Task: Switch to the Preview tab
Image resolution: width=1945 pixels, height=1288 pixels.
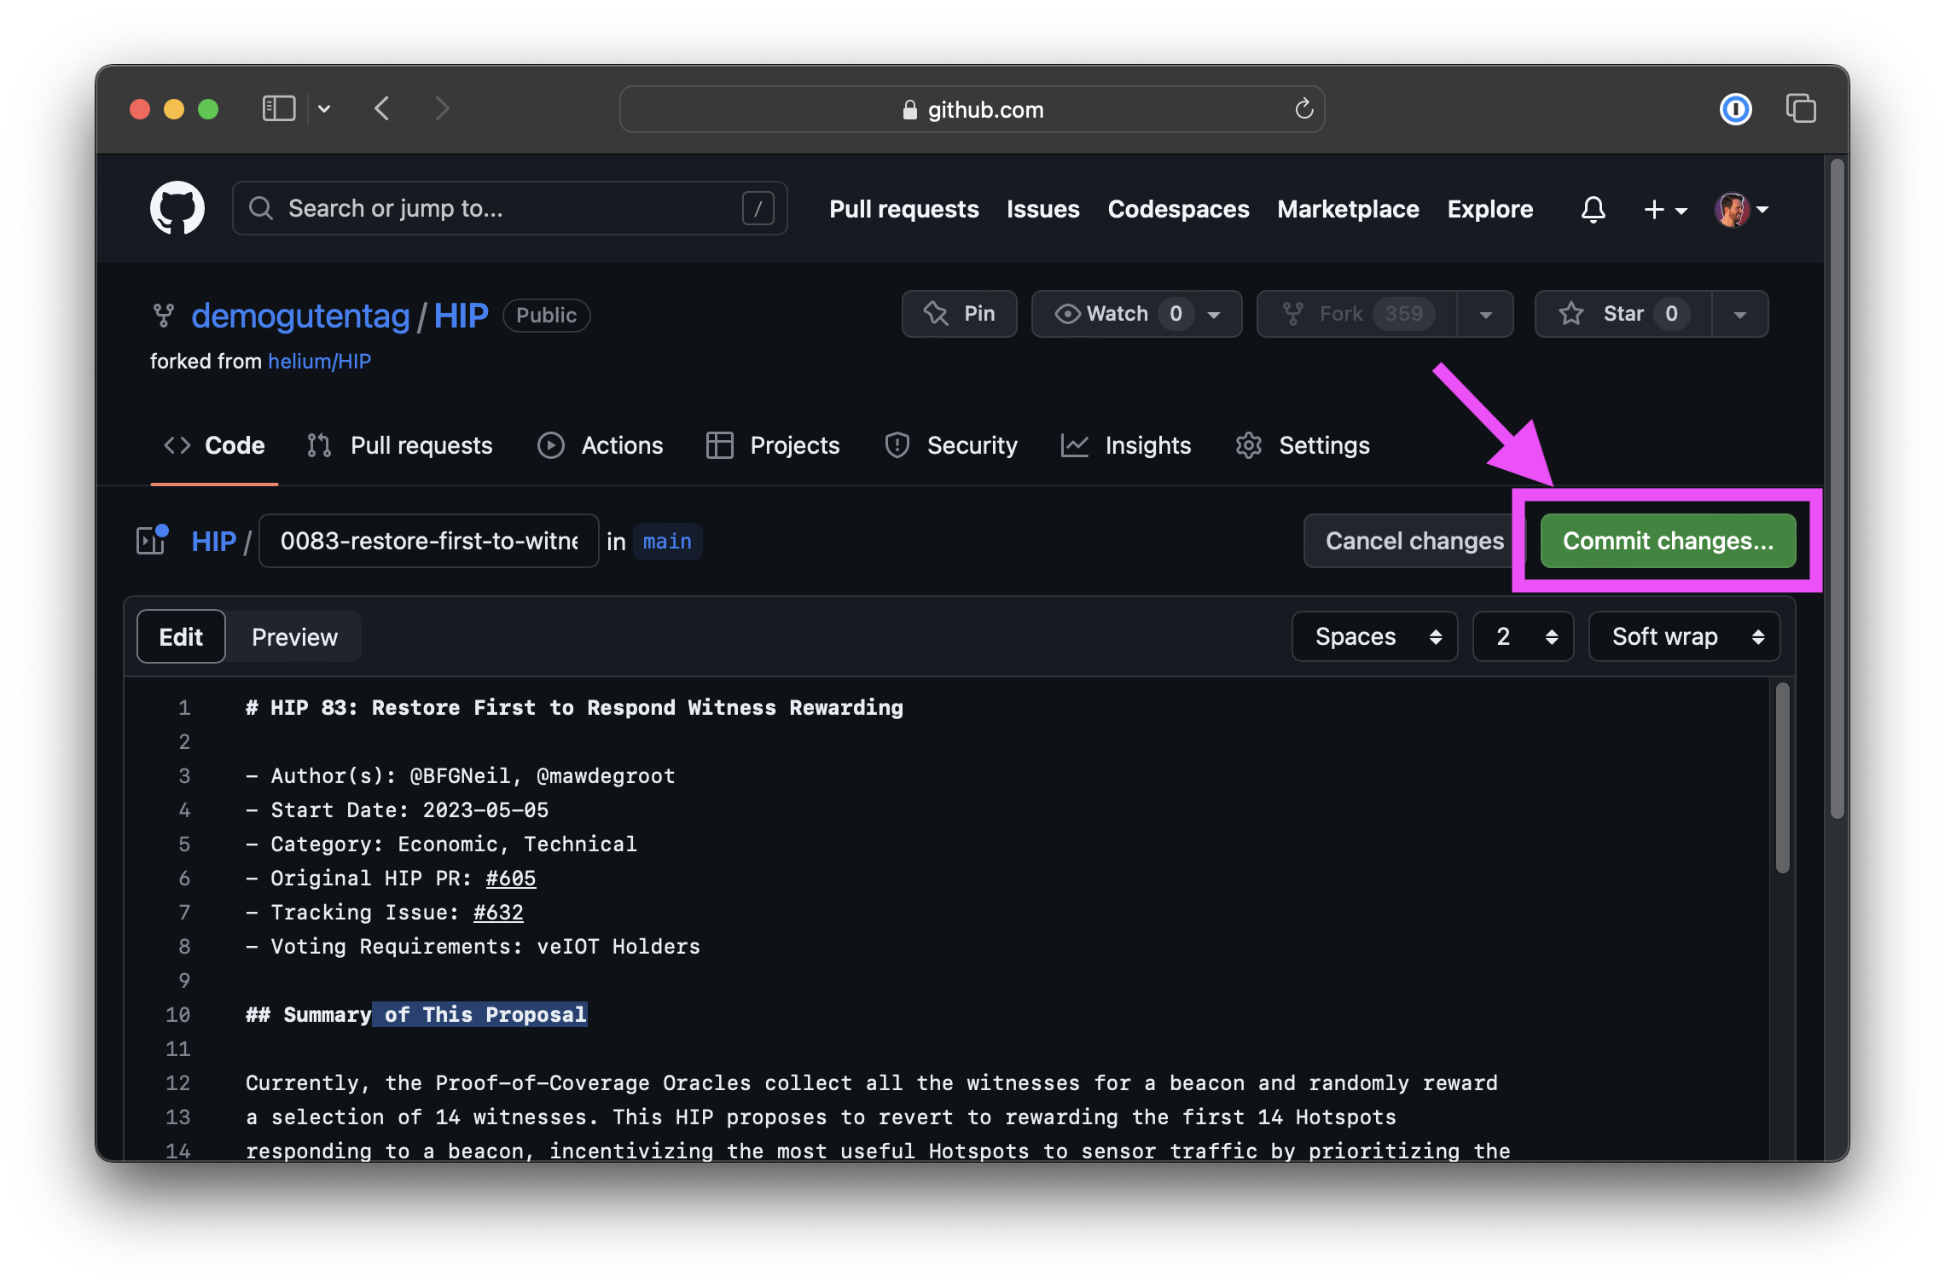Action: click(294, 637)
